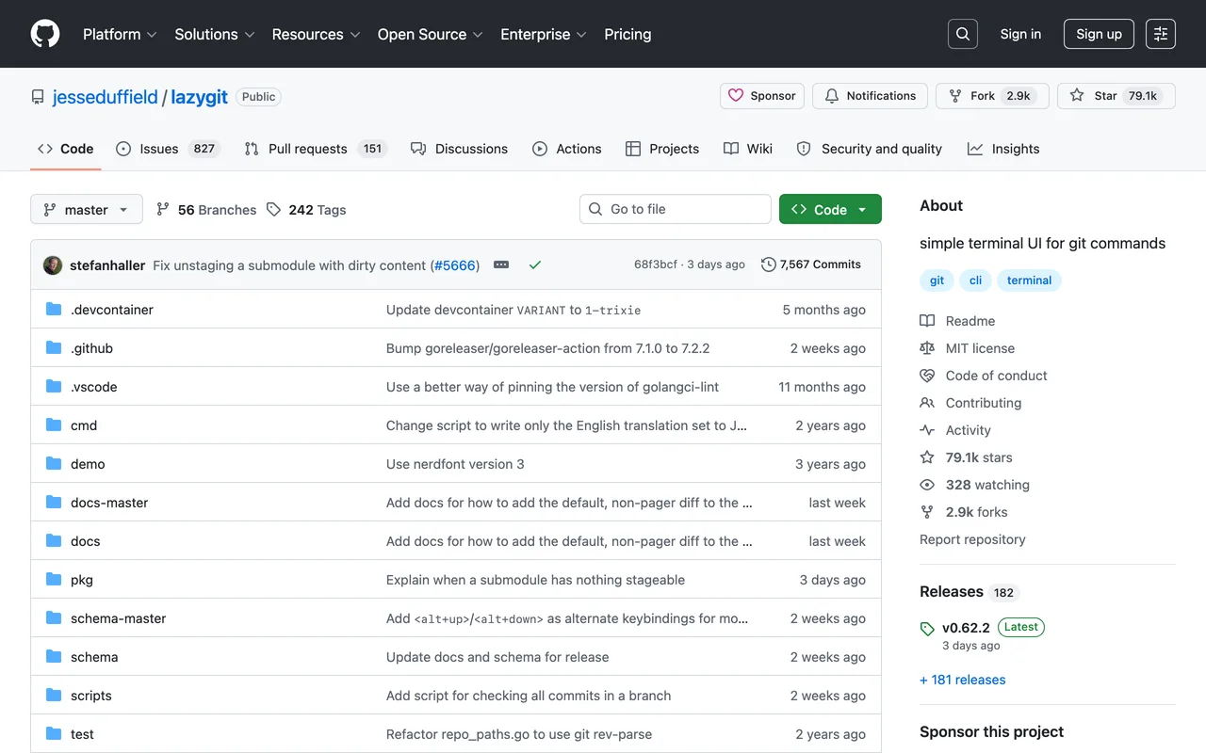Click the forks icon in About

[927, 512]
